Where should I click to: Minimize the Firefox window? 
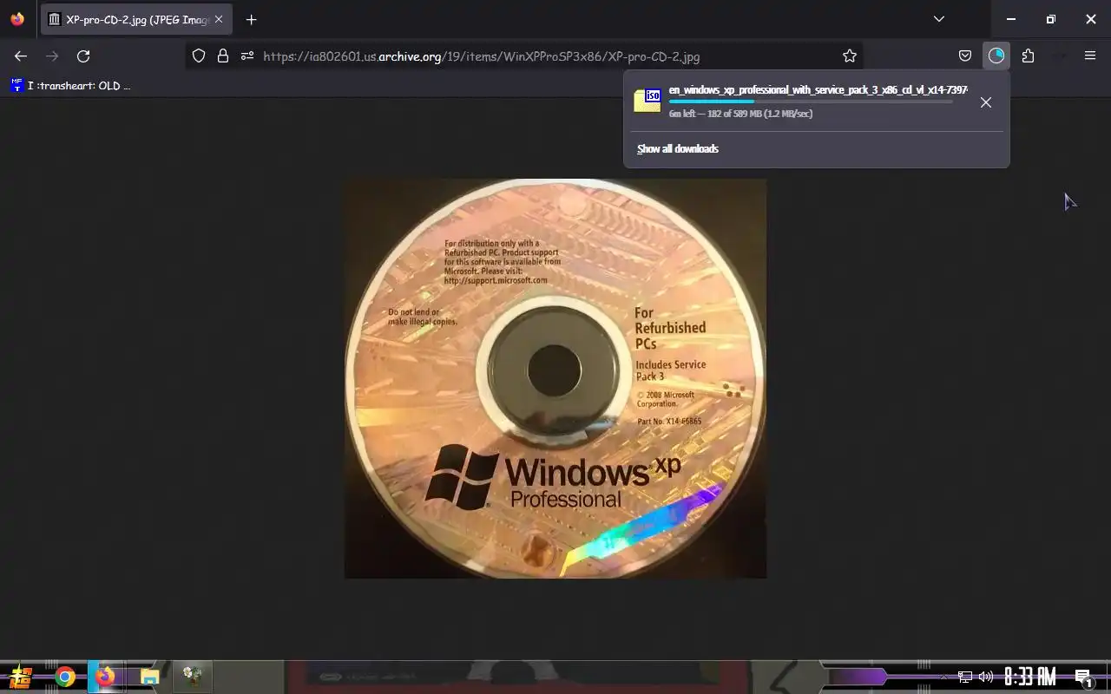click(x=1011, y=19)
